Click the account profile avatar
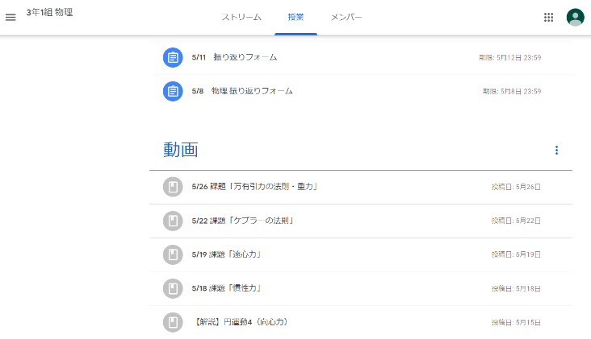 [x=575, y=17]
